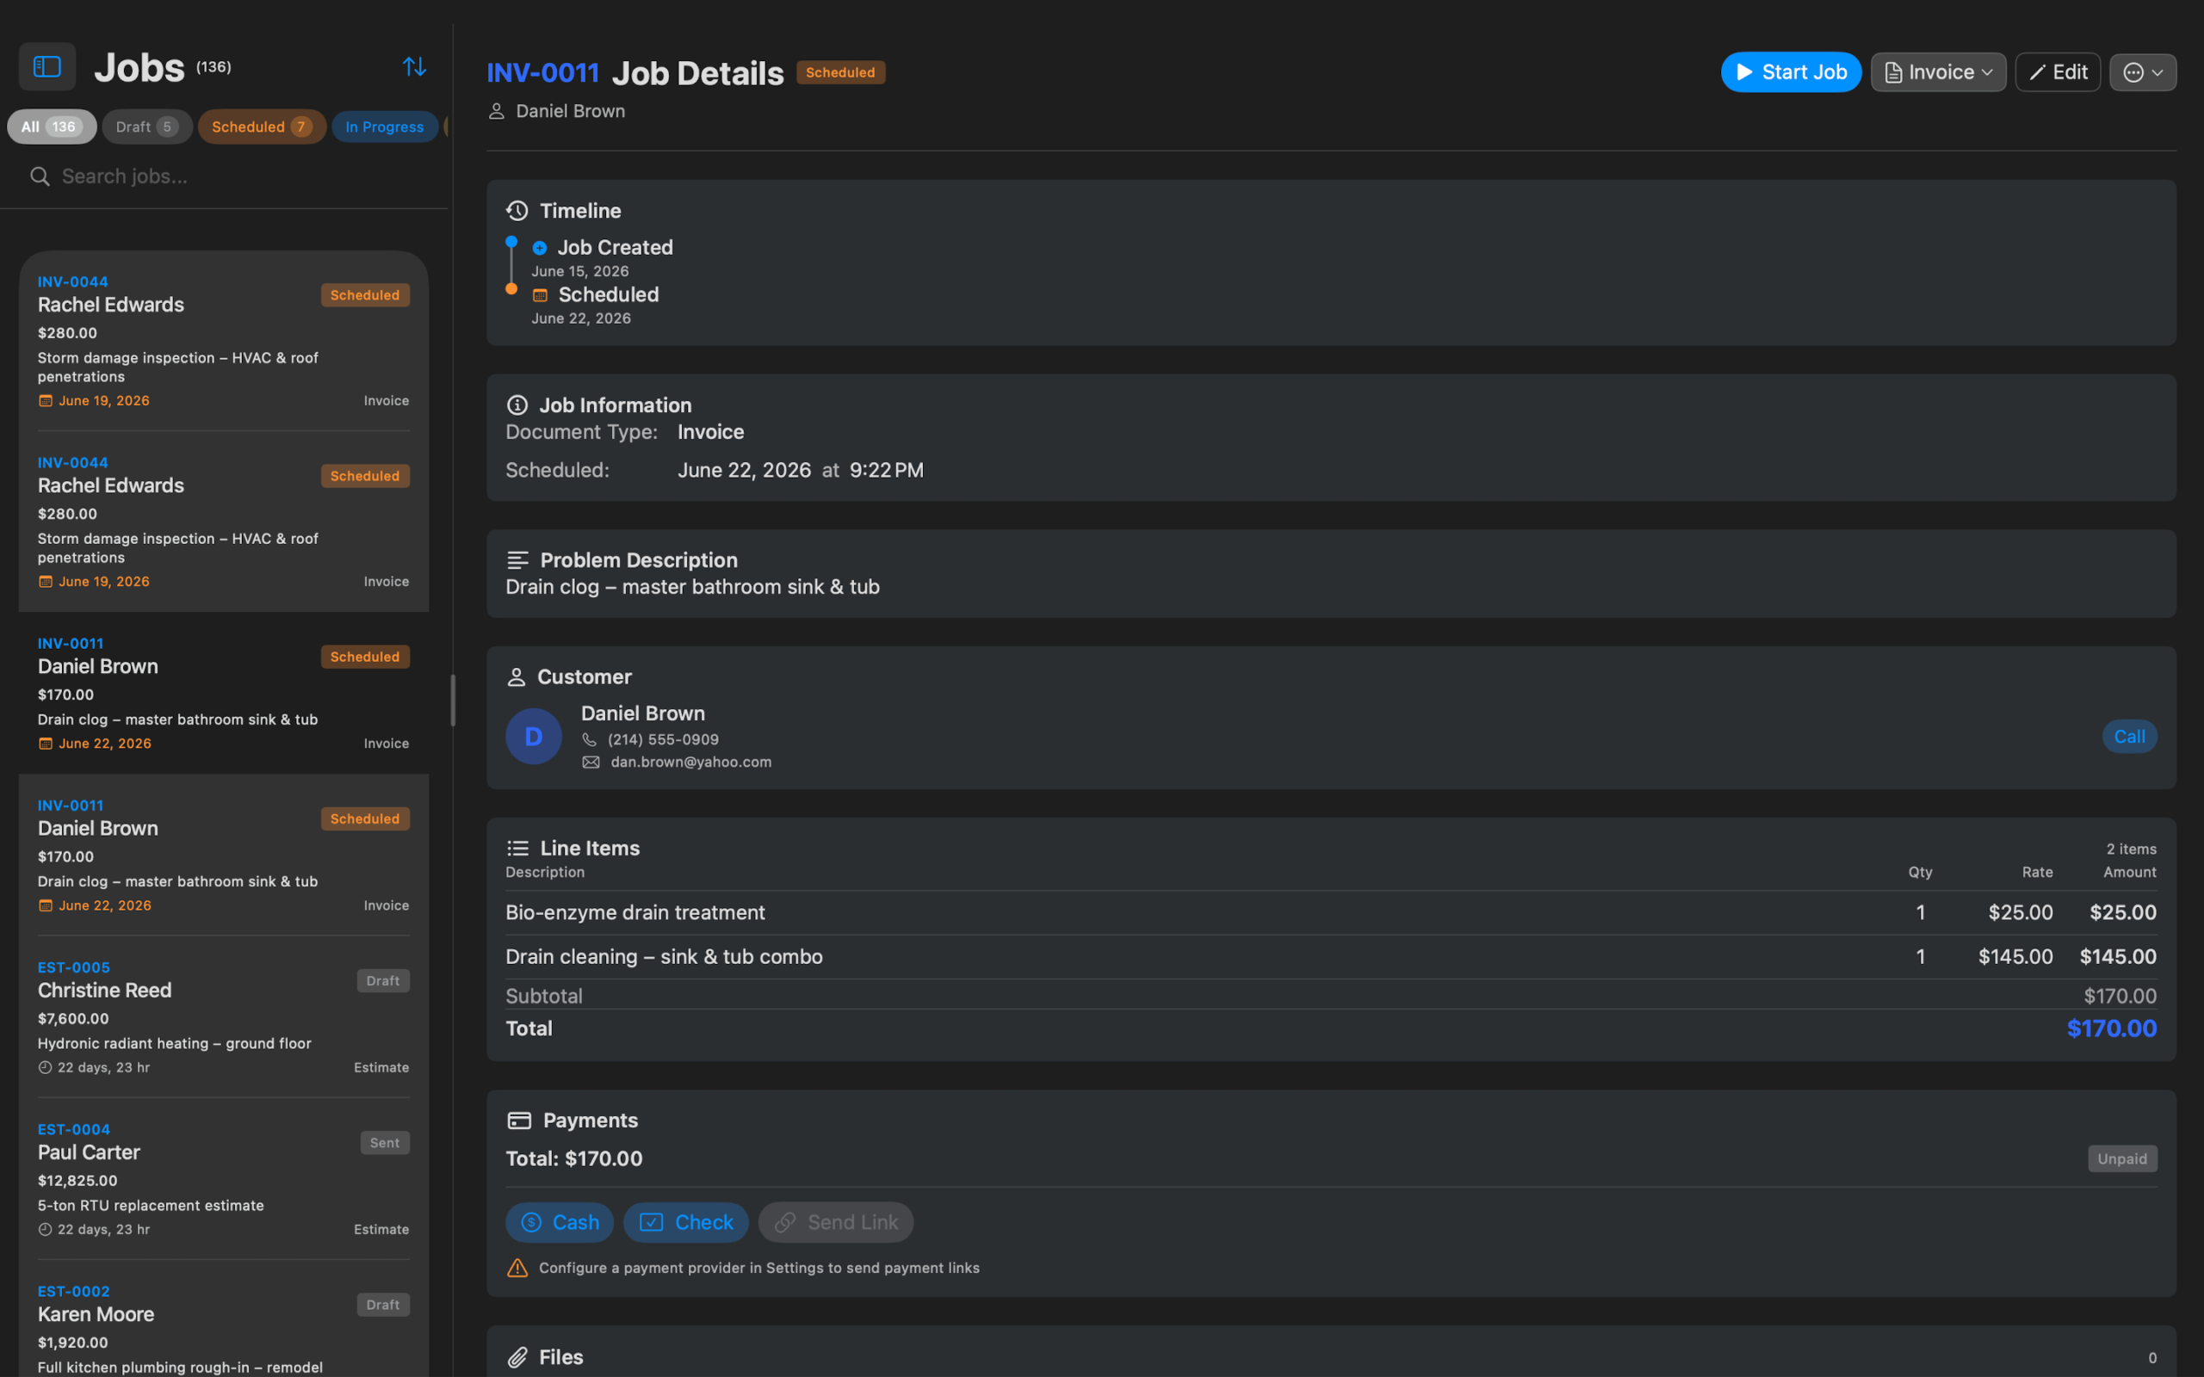Click the Files paperclip icon

click(517, 1357)
